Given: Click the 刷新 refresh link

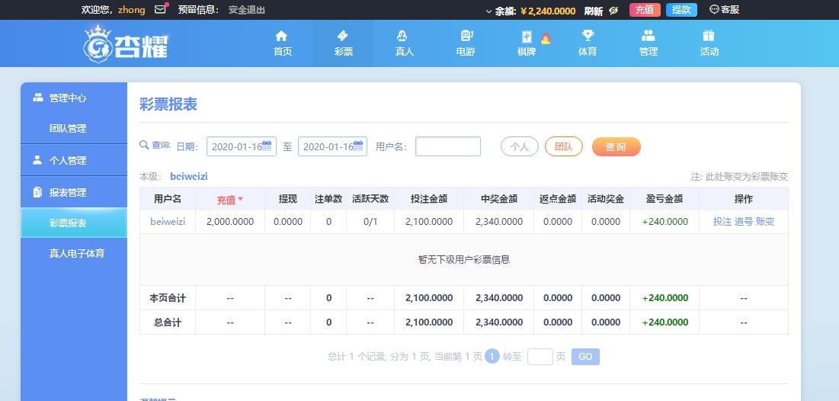Looking at the screenshot, I should [x=594, y=11].
